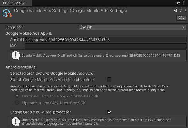Toggle the Inspector lock icon
Image resolution: width=188 pixels, height=128 pixels.
(178, 2)
